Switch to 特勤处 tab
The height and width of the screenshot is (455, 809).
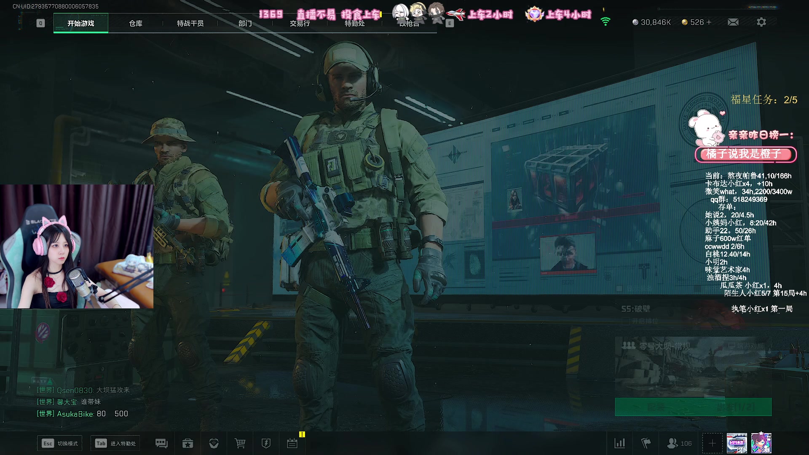point(355,23)
